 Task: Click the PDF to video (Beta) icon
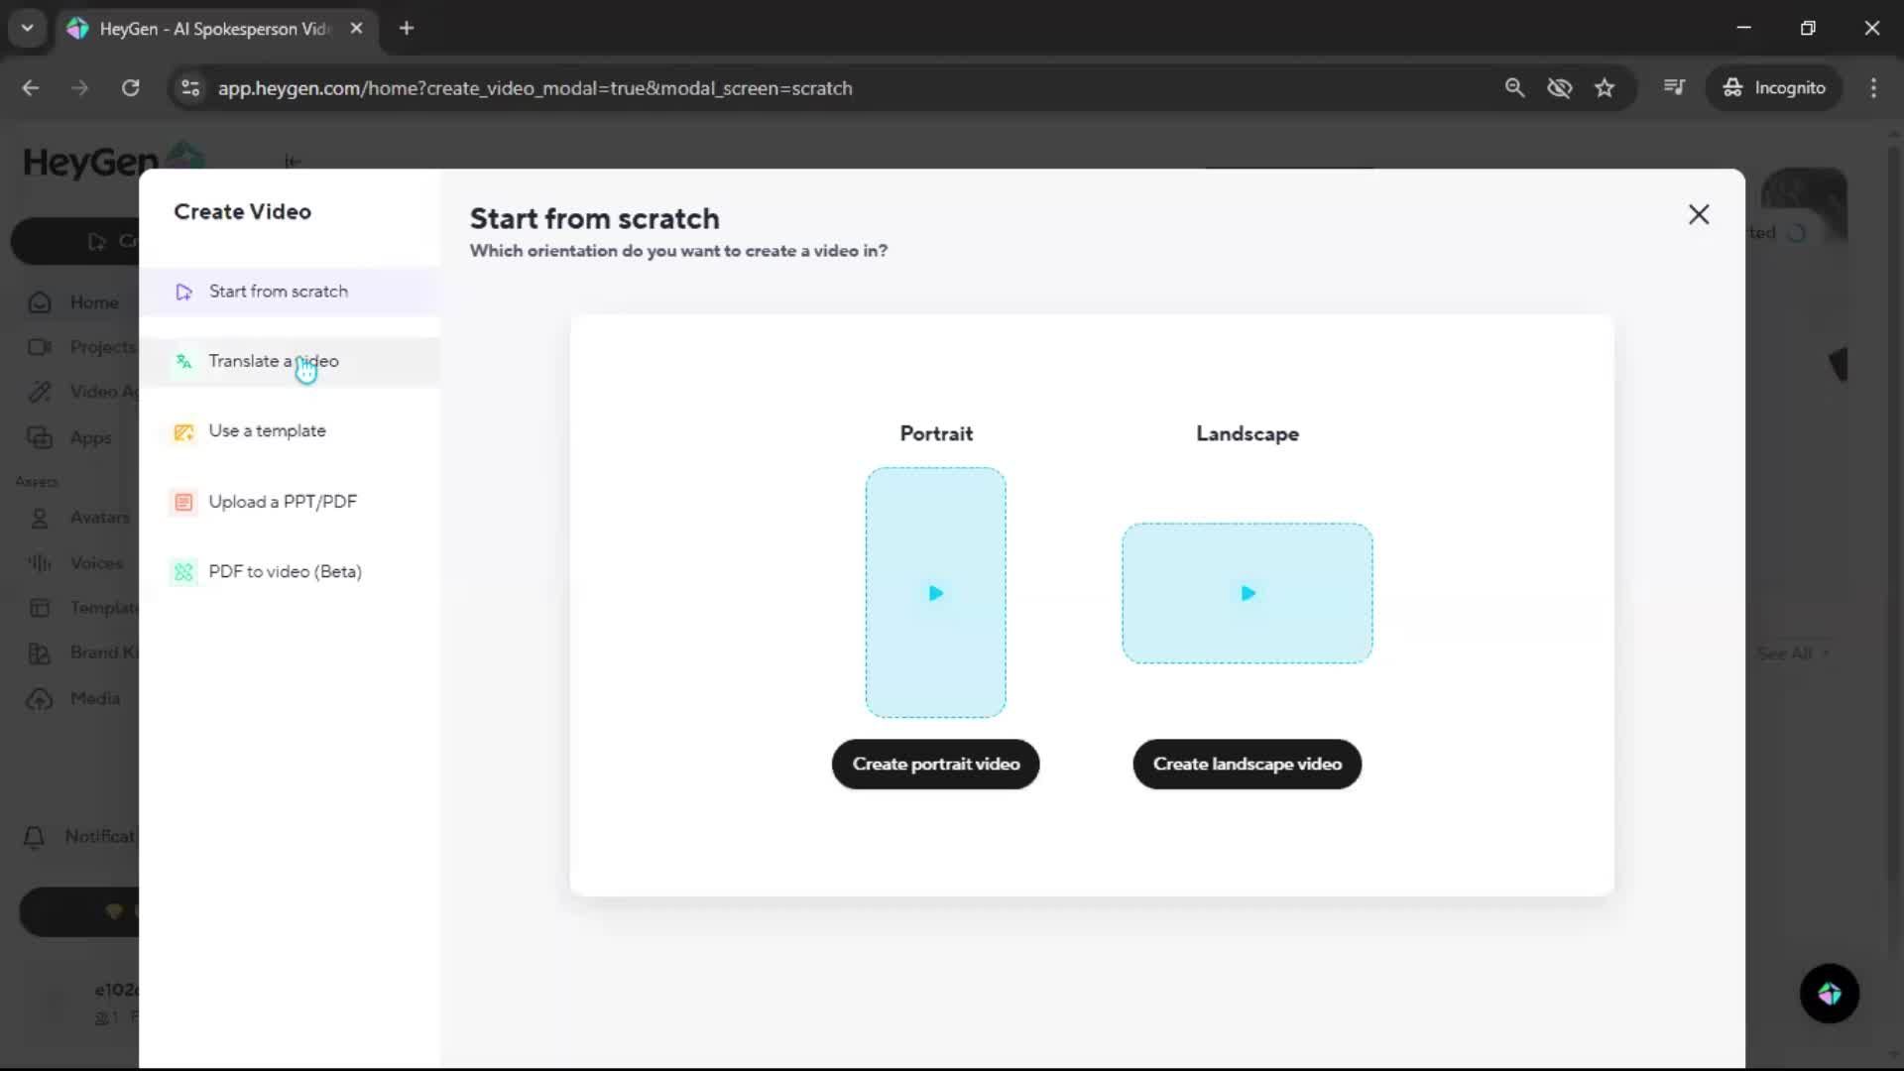[183, 572]
